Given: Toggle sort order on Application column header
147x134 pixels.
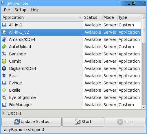Looking at the screenshot, I should click(x=42, y=17).
